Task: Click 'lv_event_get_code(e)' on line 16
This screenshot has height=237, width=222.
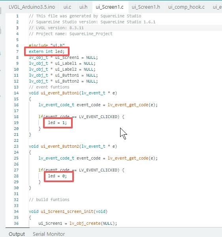Action: 132,105
